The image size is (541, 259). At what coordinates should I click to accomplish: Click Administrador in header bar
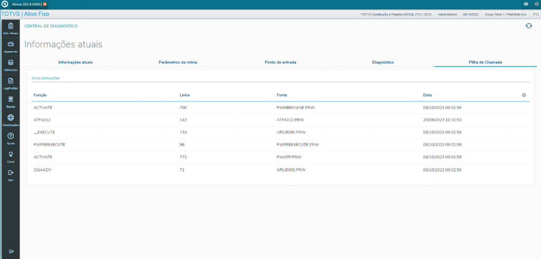(447, 14)
